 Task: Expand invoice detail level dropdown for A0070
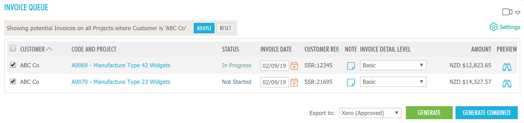[393, 82]
